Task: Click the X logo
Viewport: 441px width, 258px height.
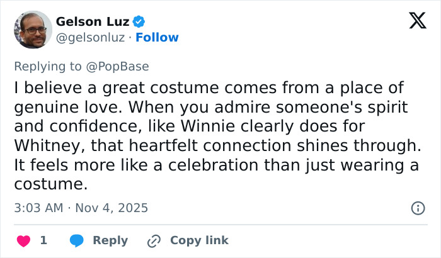Action: [x=413, y=21]
